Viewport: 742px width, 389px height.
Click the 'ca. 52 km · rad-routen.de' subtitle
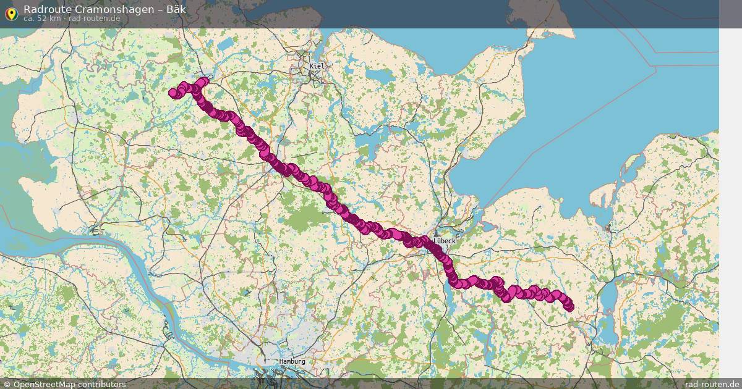coord(72,19)
